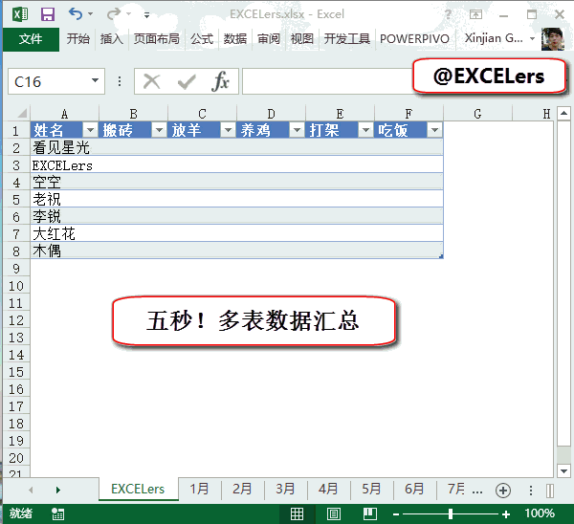This screenshot has width=574, height=524.
Task: Click the Redo arrow icon
Action: (x=114, y=14)
